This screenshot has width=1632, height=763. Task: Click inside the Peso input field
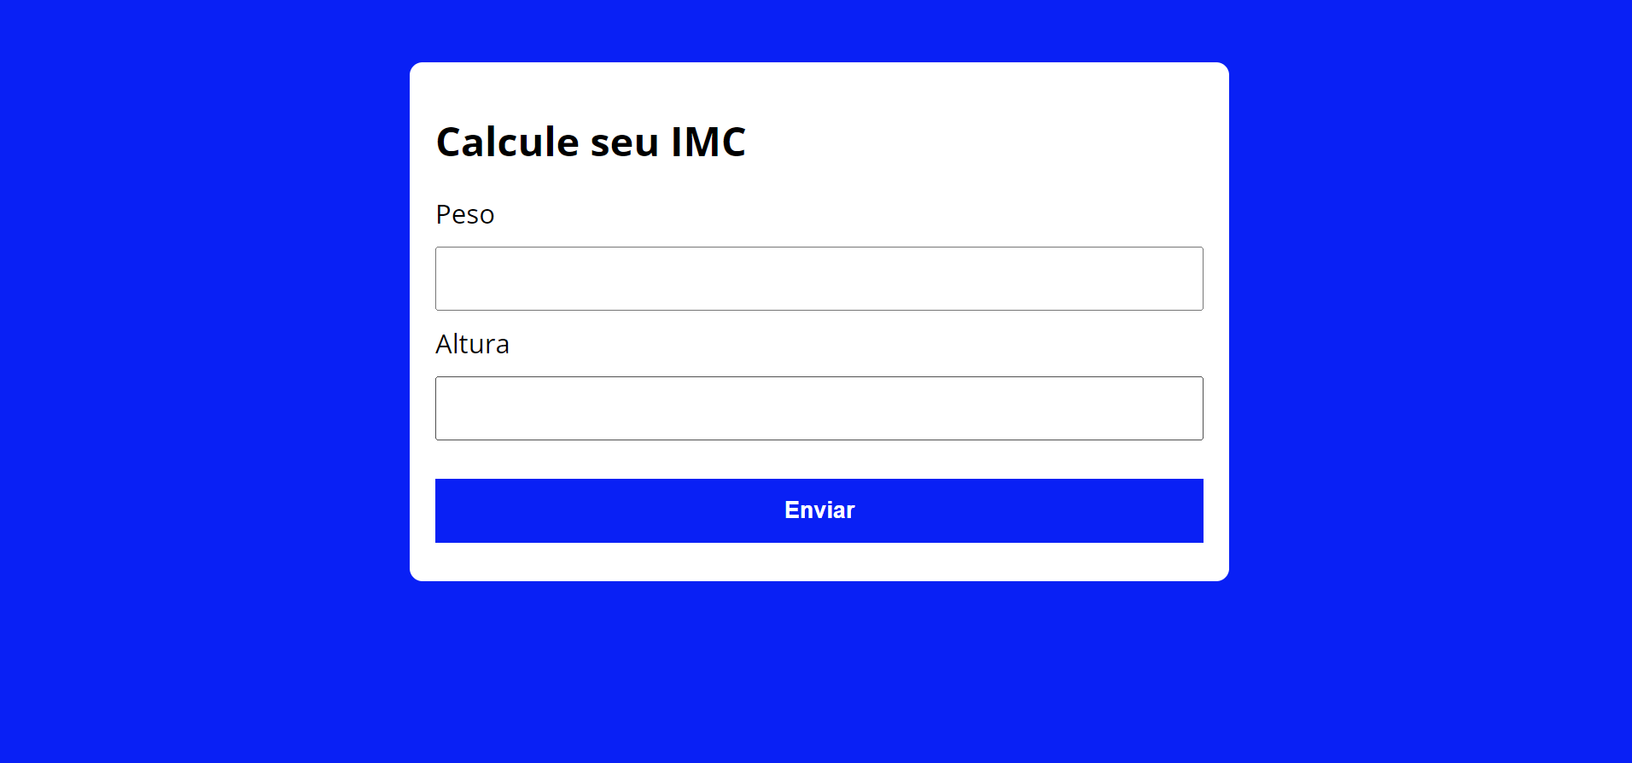point(819,278)
